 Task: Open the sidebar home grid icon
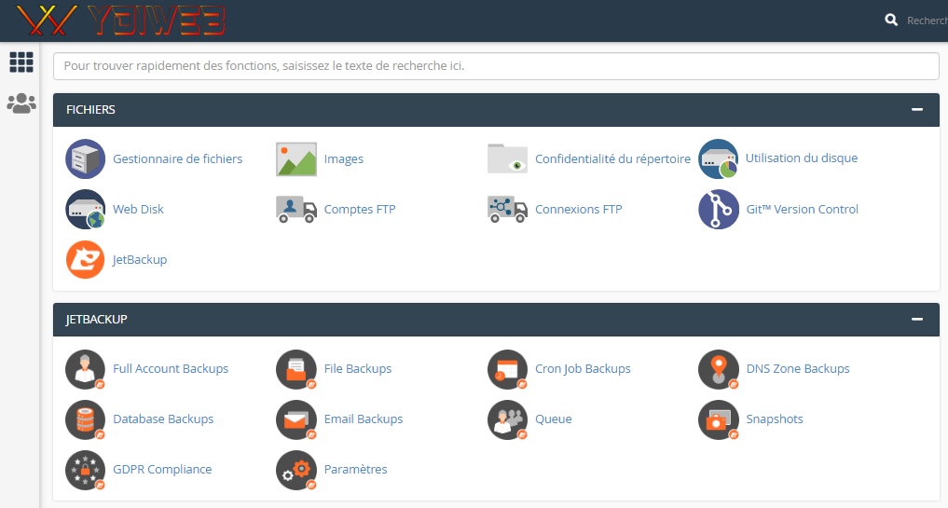pyautogui.click(x=21, y=62)
